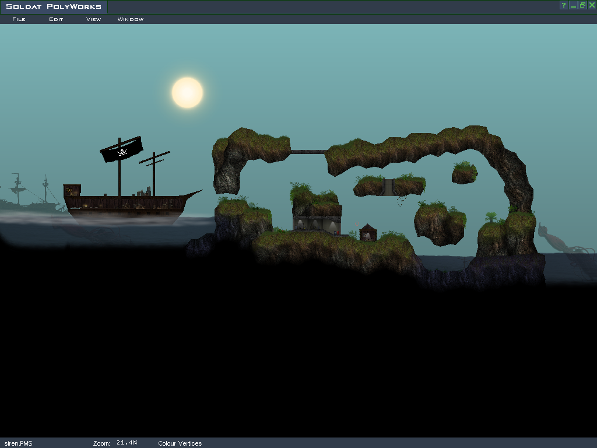
Task: Click the pirate ship hull
Action: pos(125,205)
